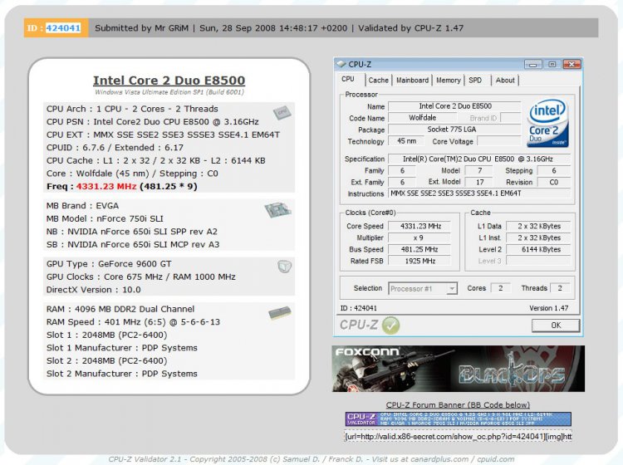Click the Name field Intel Core 2 Duo E8500

pos(454,106)
